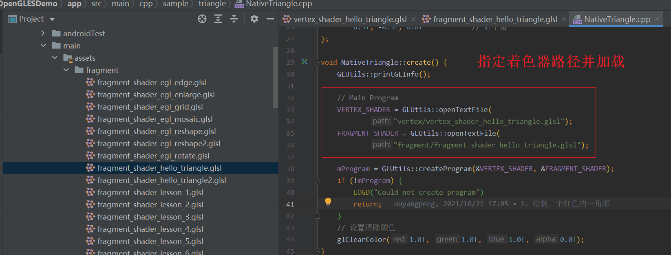Click the sample breadcrumb
Viewport: 671px width, 255px height.
tap(176, 4)
